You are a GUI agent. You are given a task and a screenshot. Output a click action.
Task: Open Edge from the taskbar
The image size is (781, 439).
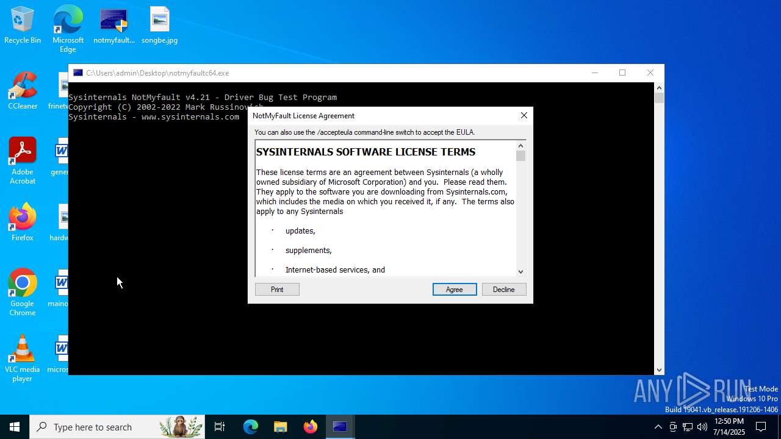pos(251,427)
